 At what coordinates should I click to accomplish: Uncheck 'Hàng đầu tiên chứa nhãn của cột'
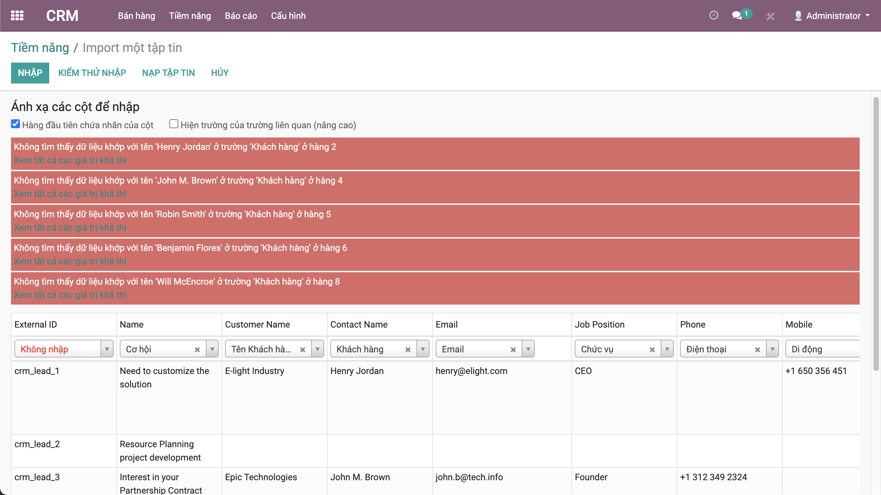click(x=15, y=124)
